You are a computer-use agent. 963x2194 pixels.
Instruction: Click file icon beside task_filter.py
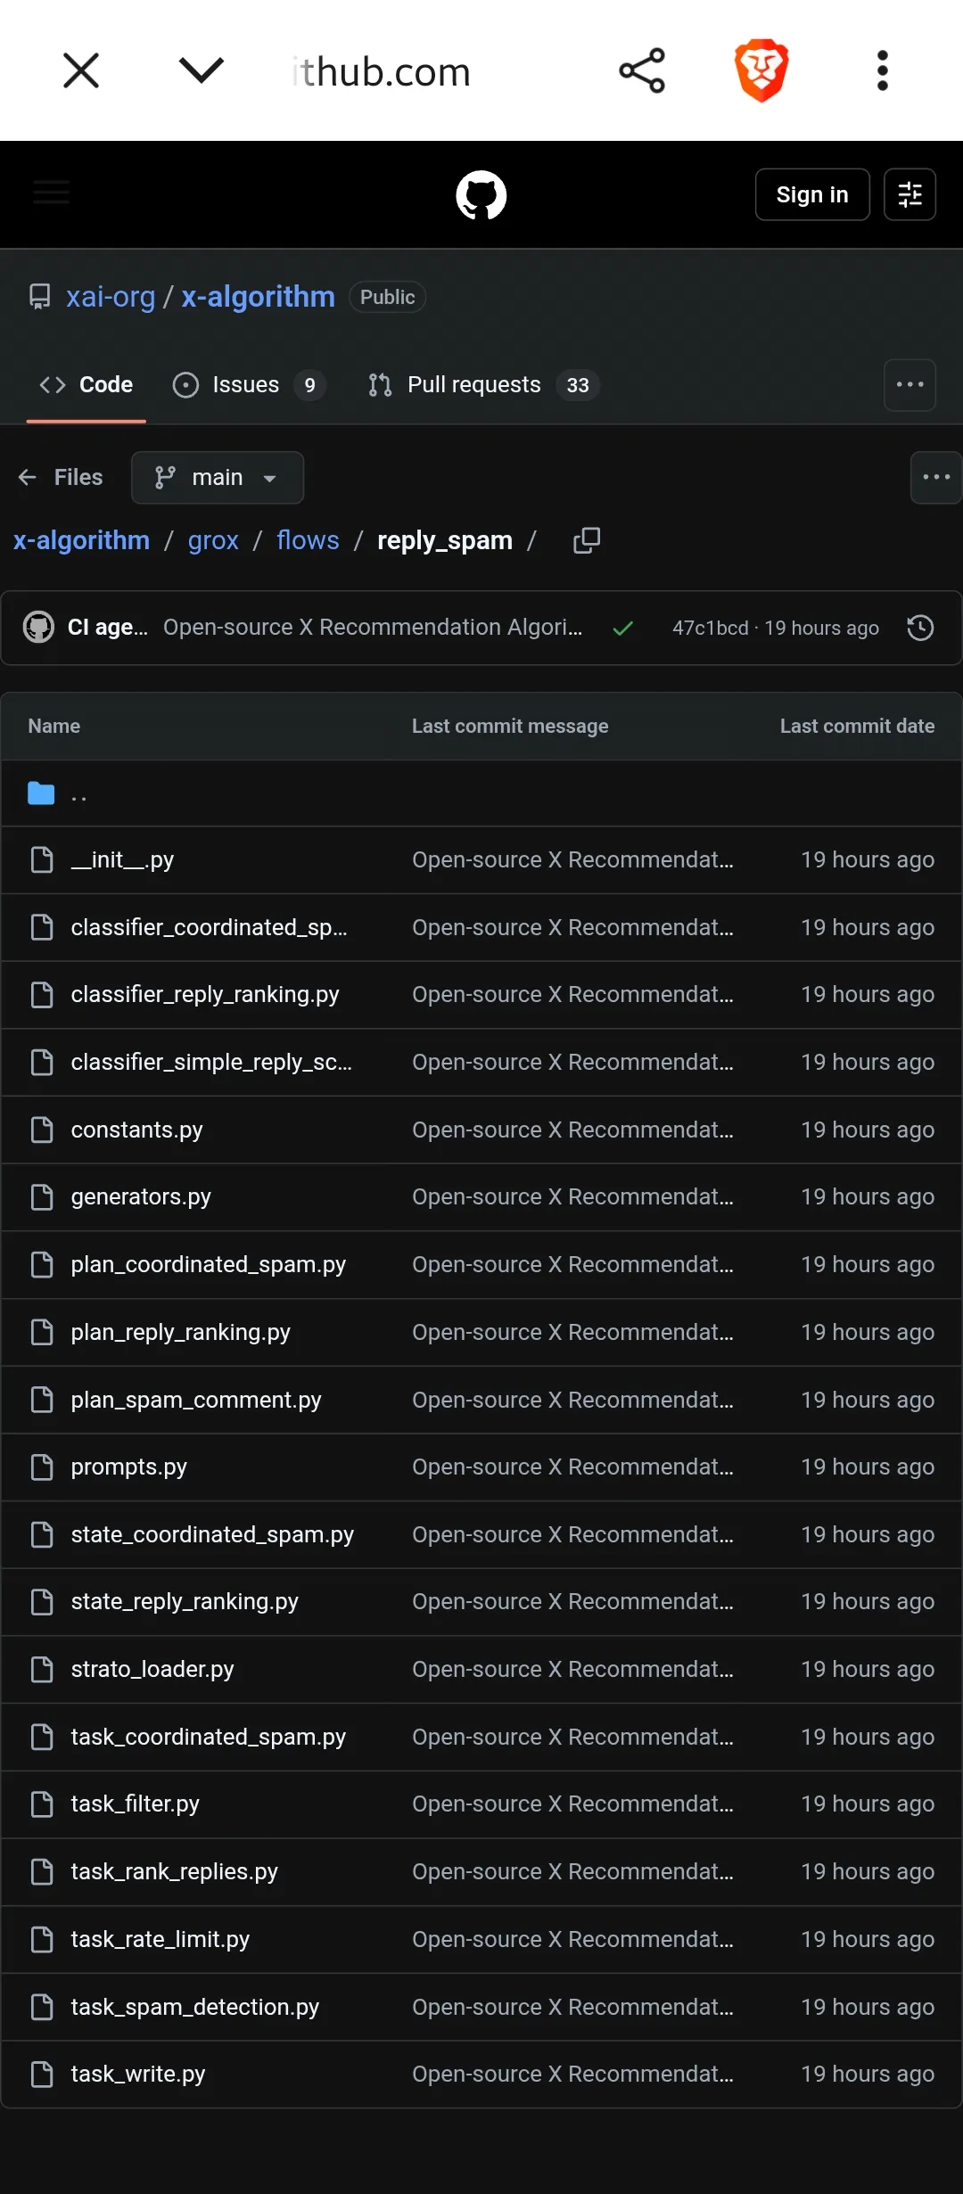(x=42, y=1804)
